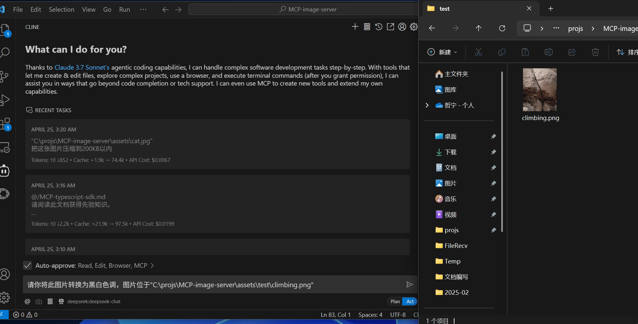Viewport: 638px width, 324px height.
Task: Click projs in address bar breadcrumb
Action: [x=575, y=29]
